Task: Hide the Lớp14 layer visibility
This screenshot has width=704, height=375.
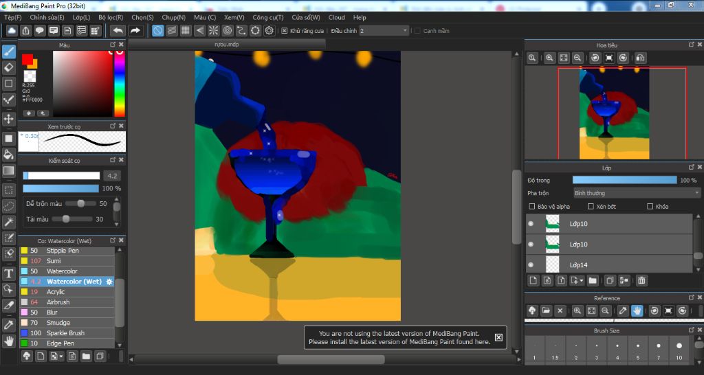Action: 531,264
